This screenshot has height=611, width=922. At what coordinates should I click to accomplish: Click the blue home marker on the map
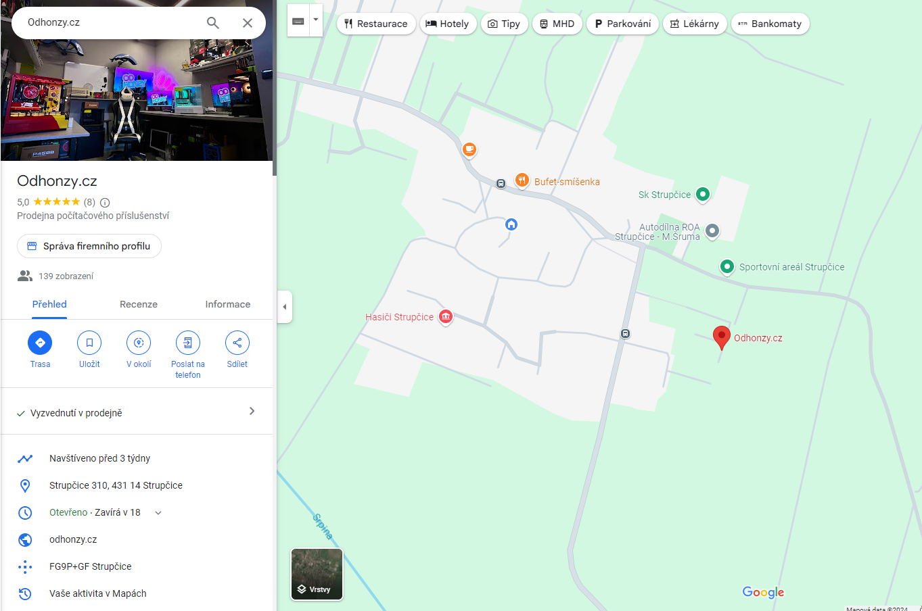(511, 224)
